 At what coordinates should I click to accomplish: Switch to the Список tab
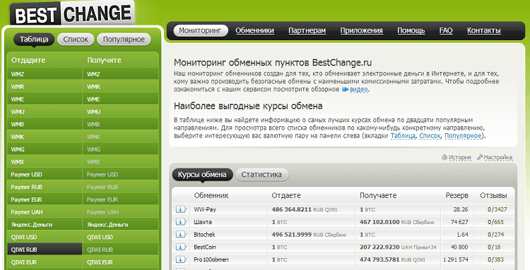pos(76,39)
